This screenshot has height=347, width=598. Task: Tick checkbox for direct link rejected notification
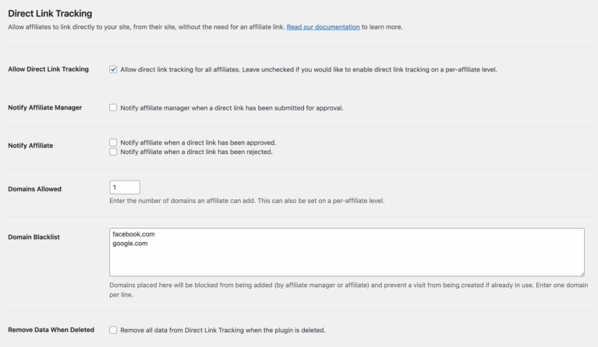point(113,152)
